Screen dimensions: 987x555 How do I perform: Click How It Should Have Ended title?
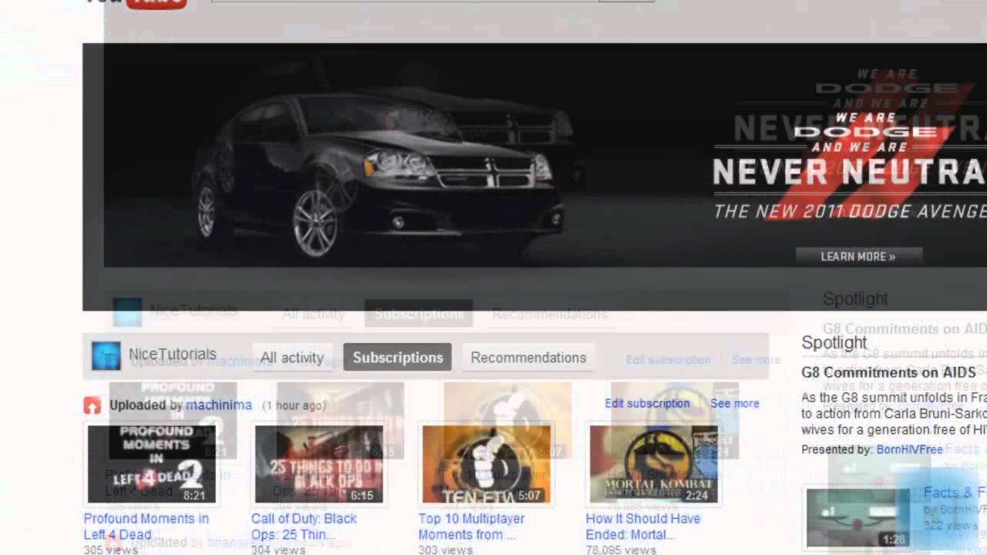pos(643,526)
